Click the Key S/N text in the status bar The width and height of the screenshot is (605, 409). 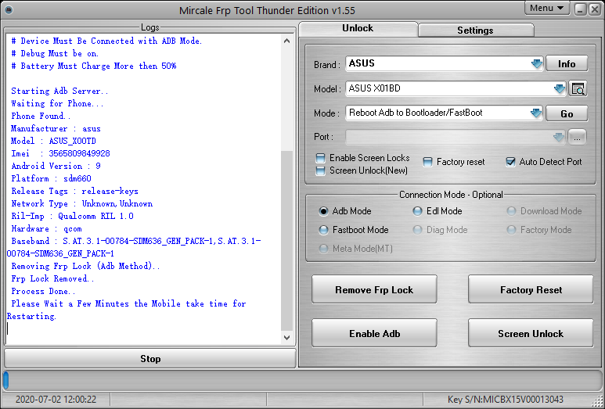point(506,400)
